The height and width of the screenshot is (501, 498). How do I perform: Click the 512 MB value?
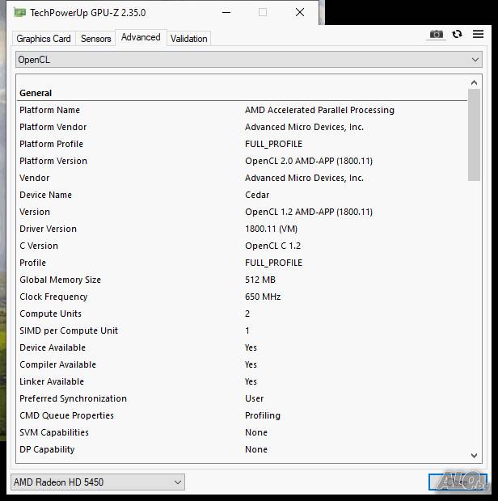tap(260, 280)
